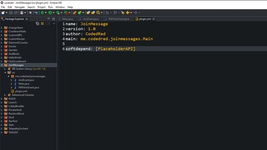
Task: Expand the CooldownWalls project
Action: click(2, 31)
